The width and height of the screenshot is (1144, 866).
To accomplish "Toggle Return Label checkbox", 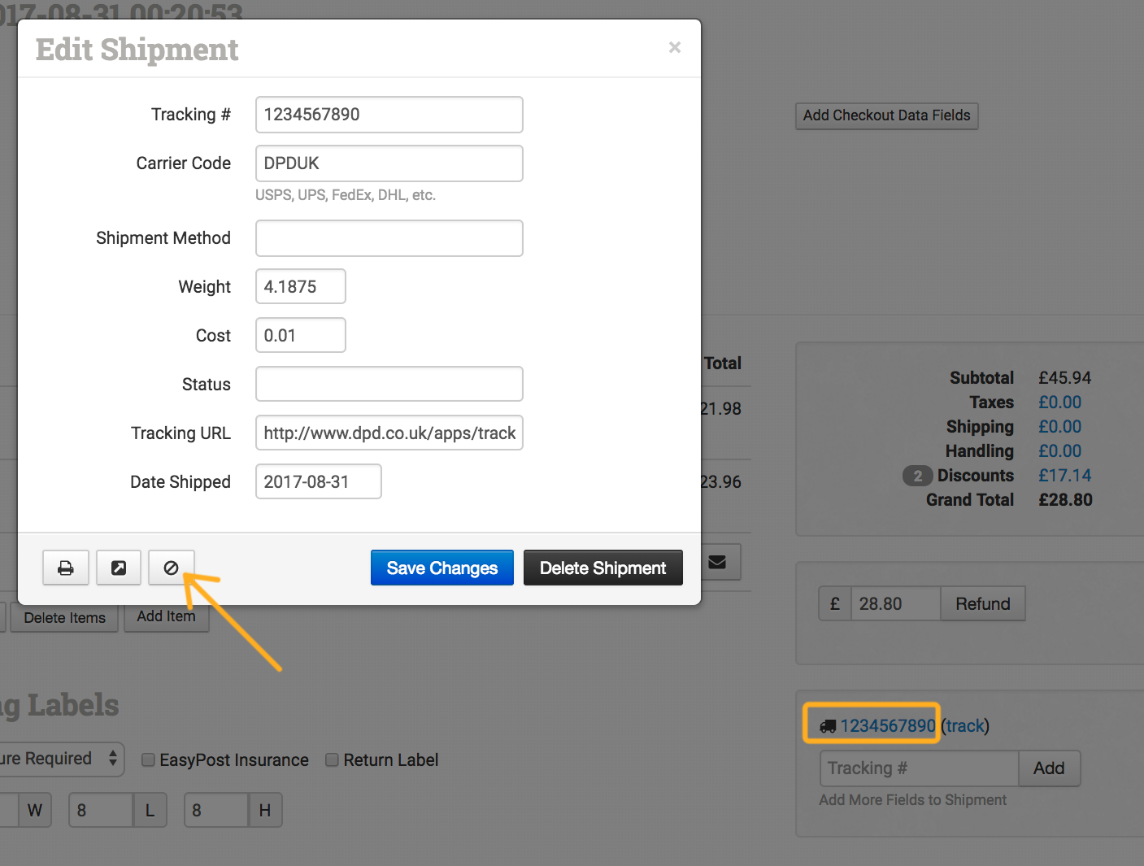I will 332,760.
